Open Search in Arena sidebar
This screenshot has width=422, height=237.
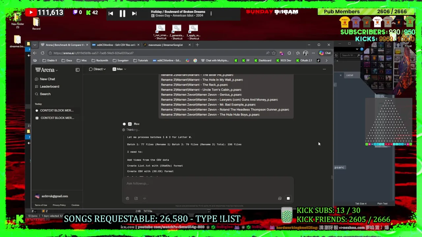pos(43,94)
